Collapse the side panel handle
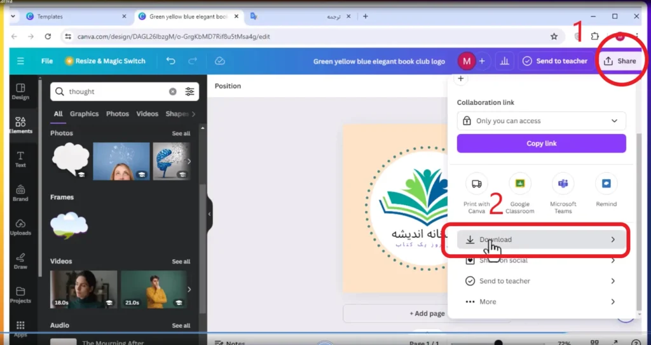This screenshot has height=345, width=651. point(209,214)
